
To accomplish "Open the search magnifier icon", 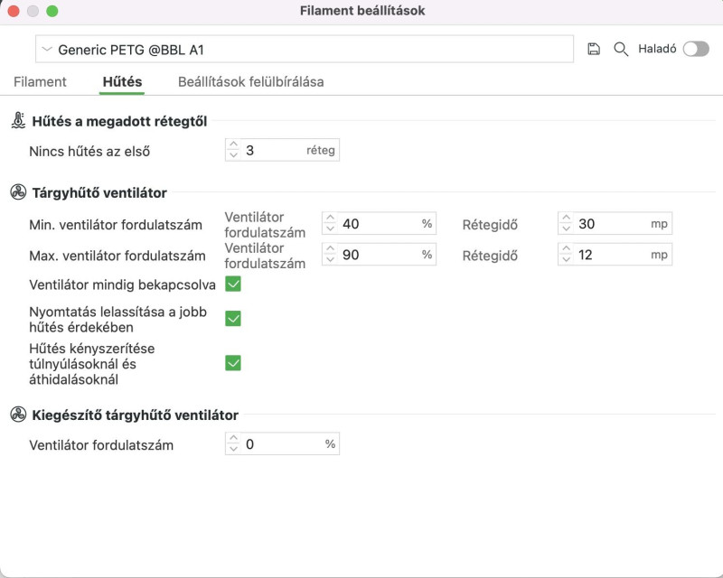I will pos(621,49).
